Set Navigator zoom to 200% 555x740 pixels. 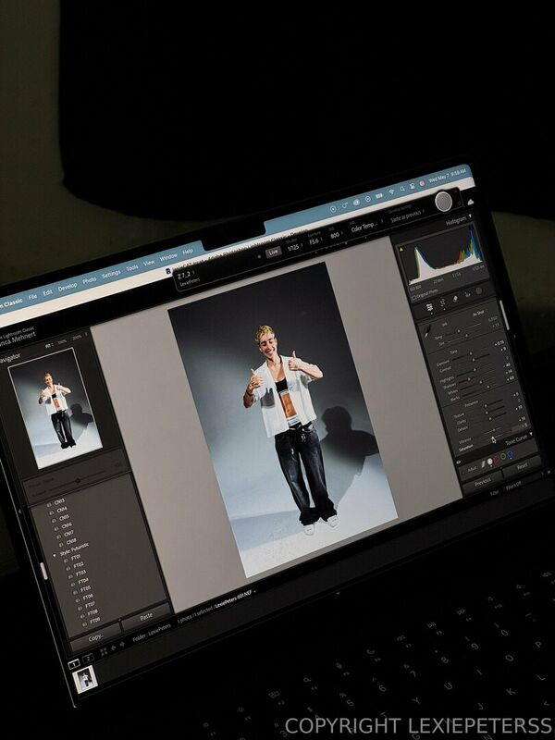(x=77, y=337)
